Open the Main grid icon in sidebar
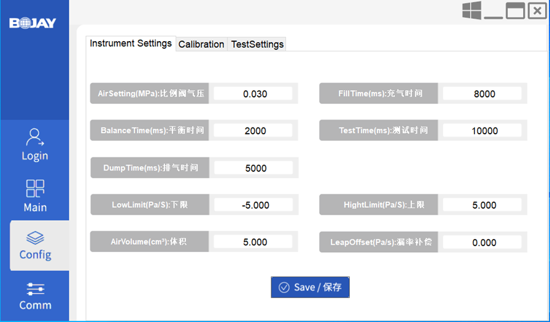The height and width of the screenshot is (322, 550). [35, 188]
